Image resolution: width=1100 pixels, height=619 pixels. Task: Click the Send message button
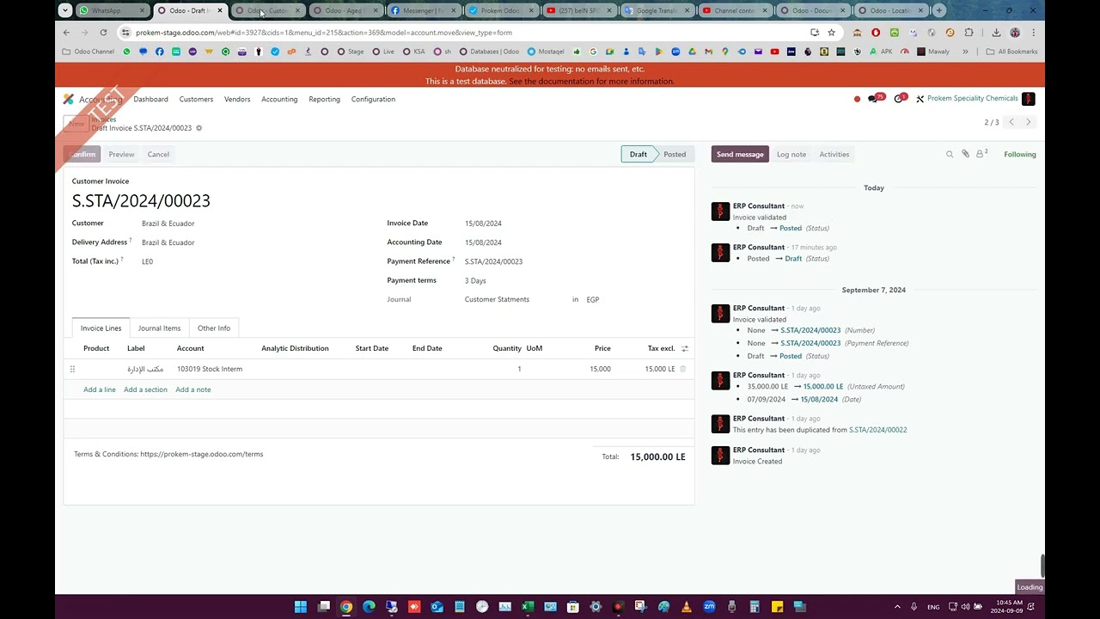click(x=740, y=155)
